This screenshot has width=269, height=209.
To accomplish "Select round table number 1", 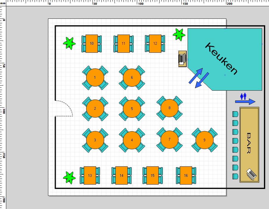I will (x=95, y=78).
